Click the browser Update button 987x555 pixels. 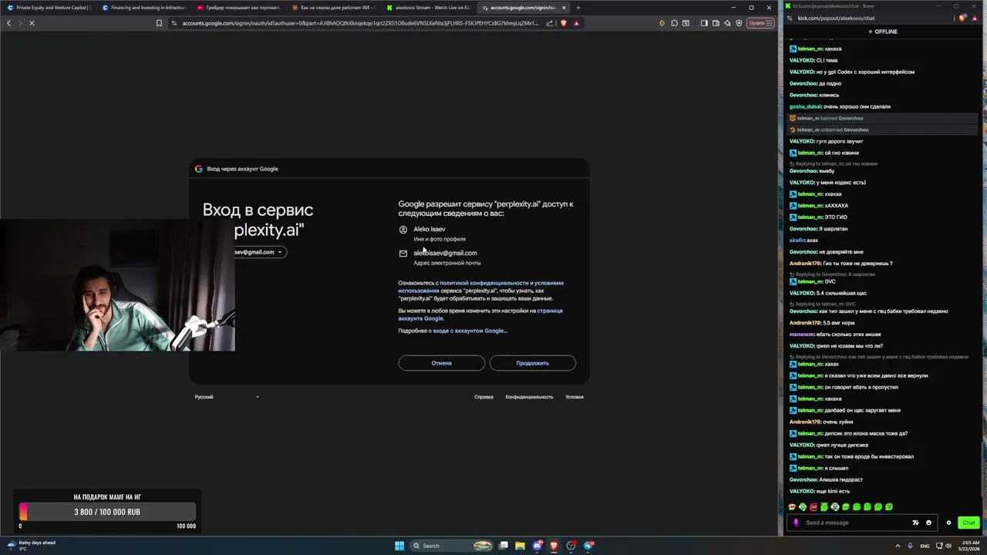[x=760, y=23]
